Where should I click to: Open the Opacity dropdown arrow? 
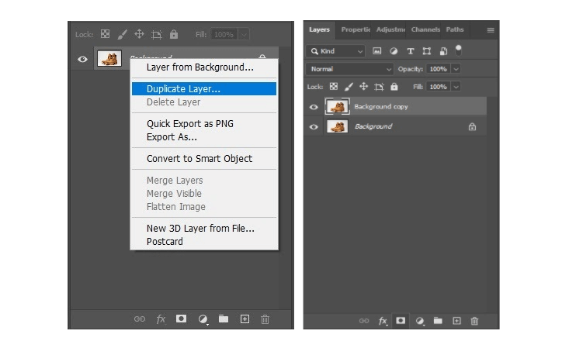coord(456,69)
